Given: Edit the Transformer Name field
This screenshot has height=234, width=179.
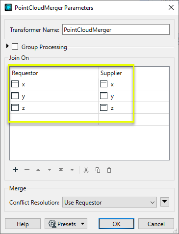Looking at the screenshot, I should click(116, 29).
